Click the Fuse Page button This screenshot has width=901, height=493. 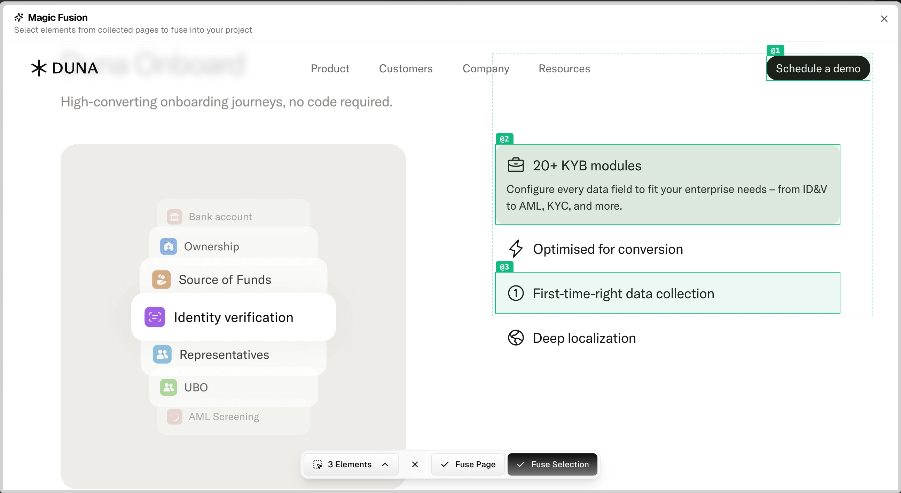tap(468, 464)
